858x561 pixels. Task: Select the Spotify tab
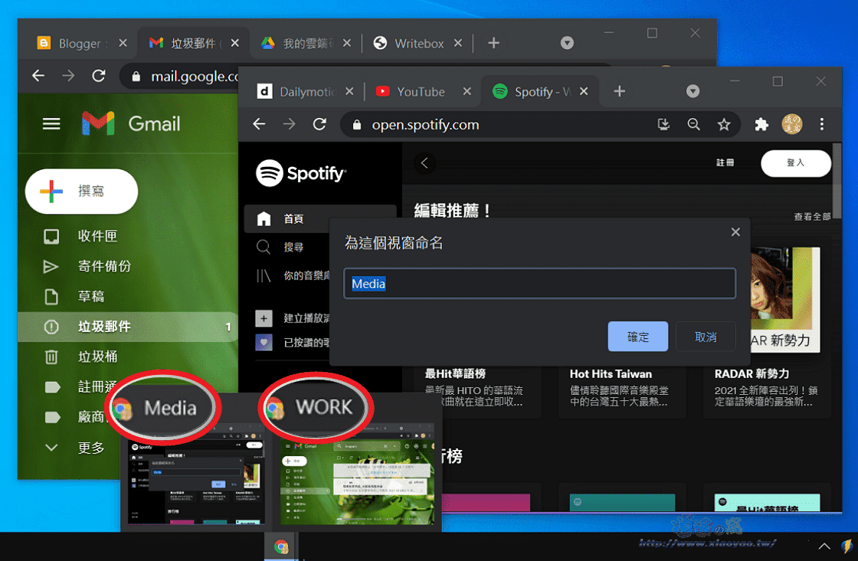click(539, 92)
